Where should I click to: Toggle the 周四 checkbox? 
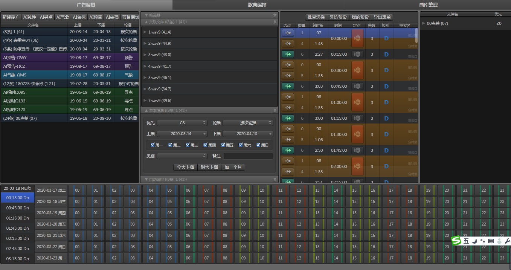pyautogui.click(x=206, y=145)
